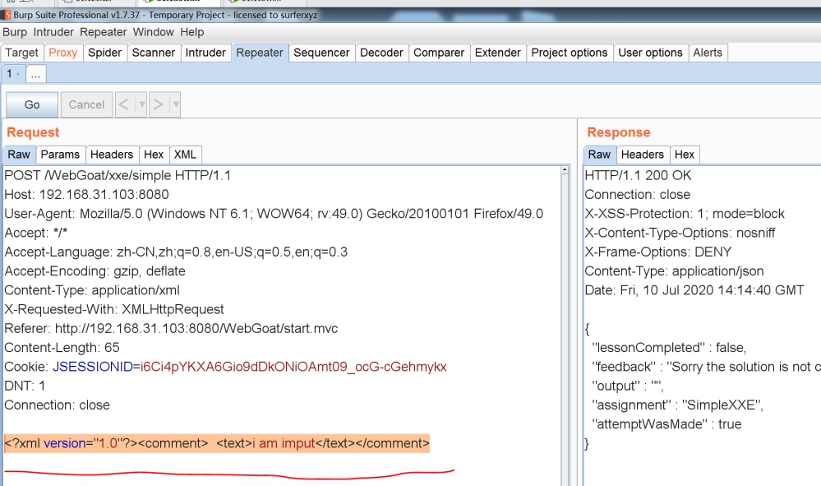Image resolution: width=821 pixels, height=486 pixels.
Task: Open the Intruder menu in menu bar
Action: click(x=53, y=32)
